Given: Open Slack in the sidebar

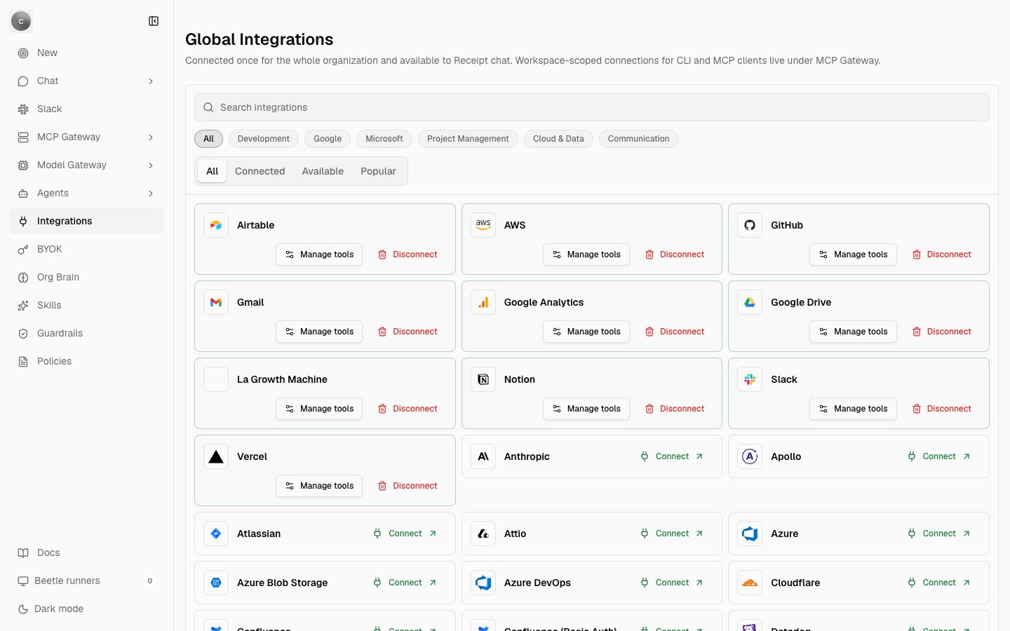Looking at the screenshot, I should coord(86,109).
